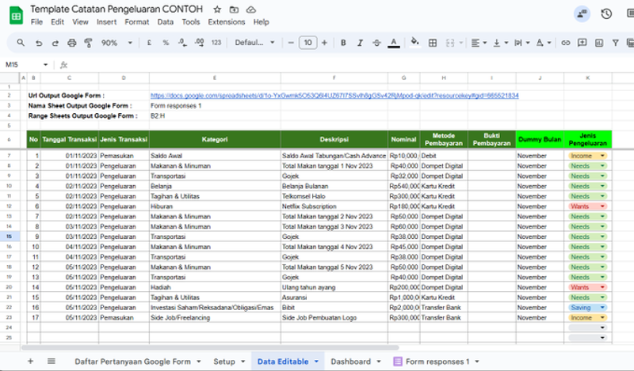This screenshot has height=371, width=634.
Task: Select cell 'Side Job Pembuatan Logo'
Action: [334, 318]
